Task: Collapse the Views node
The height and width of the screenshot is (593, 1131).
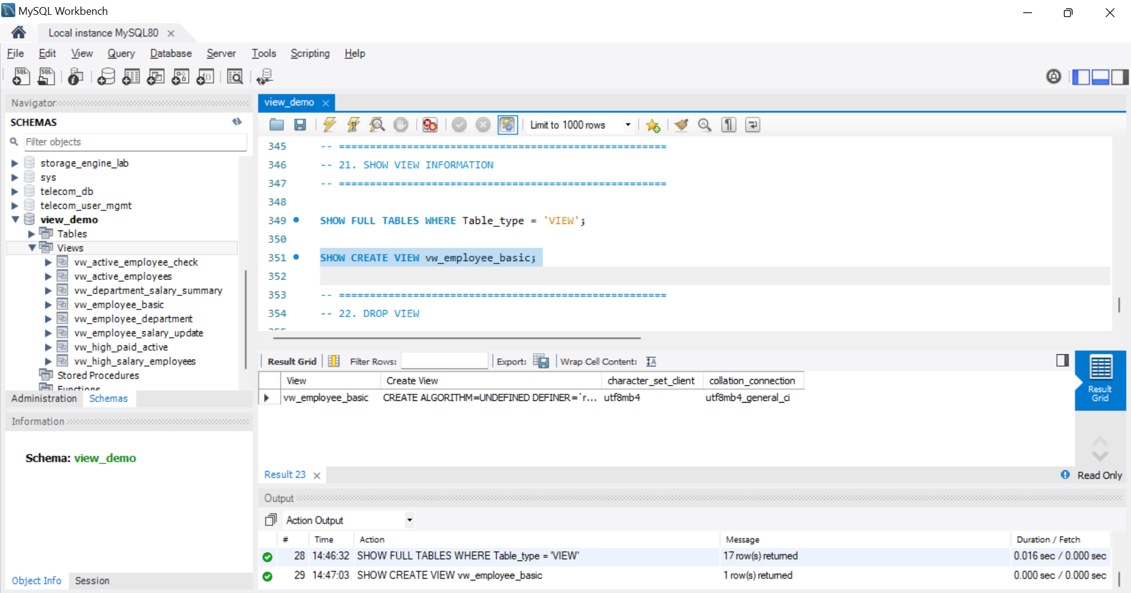Action: pyautogui.click(x=32, y=248)
